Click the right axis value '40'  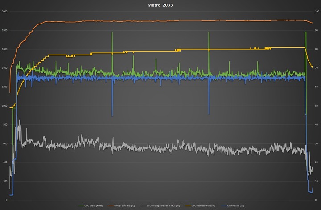click(317, 125)
